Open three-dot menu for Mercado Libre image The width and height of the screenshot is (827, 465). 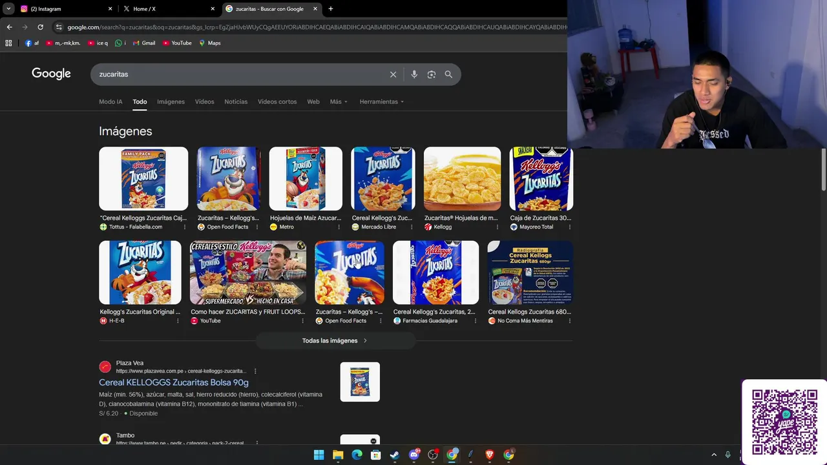pos(412,227)
